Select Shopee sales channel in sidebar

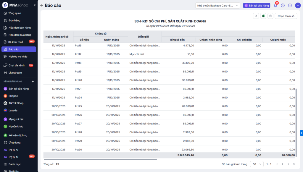click(13, 96)
